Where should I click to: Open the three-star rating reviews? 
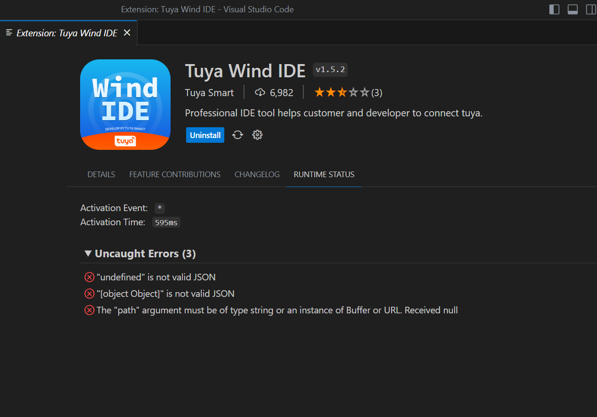(348, 93)
